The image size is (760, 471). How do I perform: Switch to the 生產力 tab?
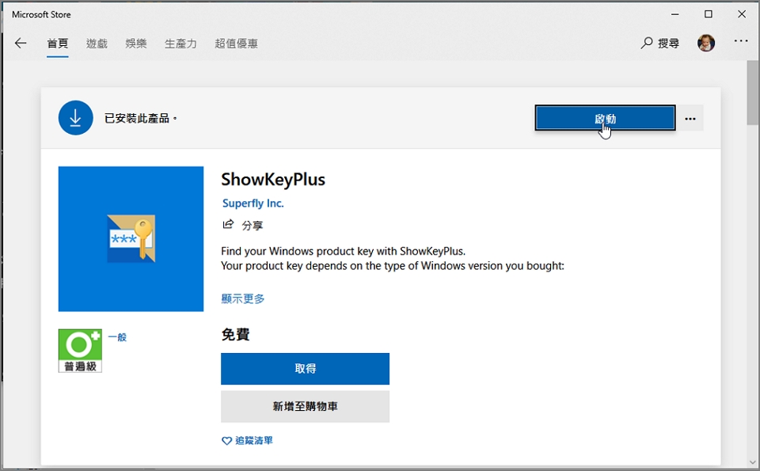(x=180, y=44)
